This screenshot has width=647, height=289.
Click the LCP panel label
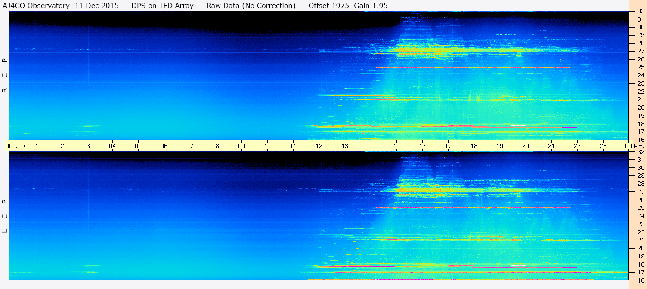pos(5,216)
